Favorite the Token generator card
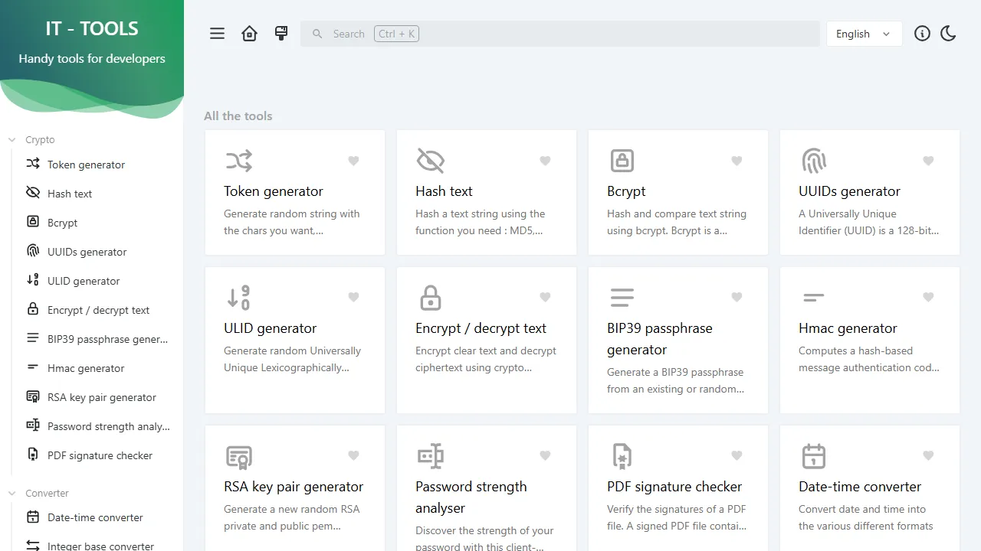Viewport: 981px width, 551px height. click(353, 161)
